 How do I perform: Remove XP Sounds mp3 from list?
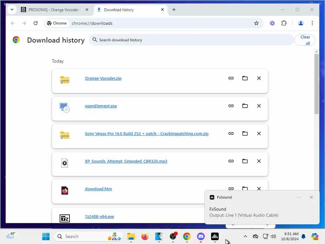[259, 161]
